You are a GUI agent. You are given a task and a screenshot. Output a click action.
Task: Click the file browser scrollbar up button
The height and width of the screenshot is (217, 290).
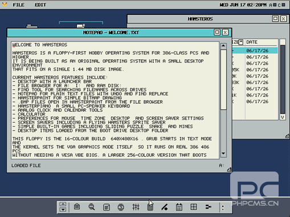click(283, 41)
